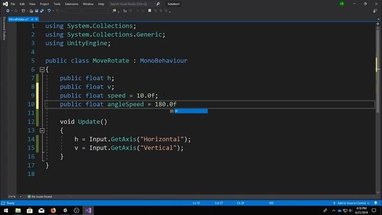
Task: Open Undo history dropdown arrow
Action: (x=53, y=11)
